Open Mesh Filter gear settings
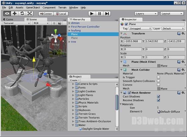This screenshot has height=137, width=187. point(183,62)
